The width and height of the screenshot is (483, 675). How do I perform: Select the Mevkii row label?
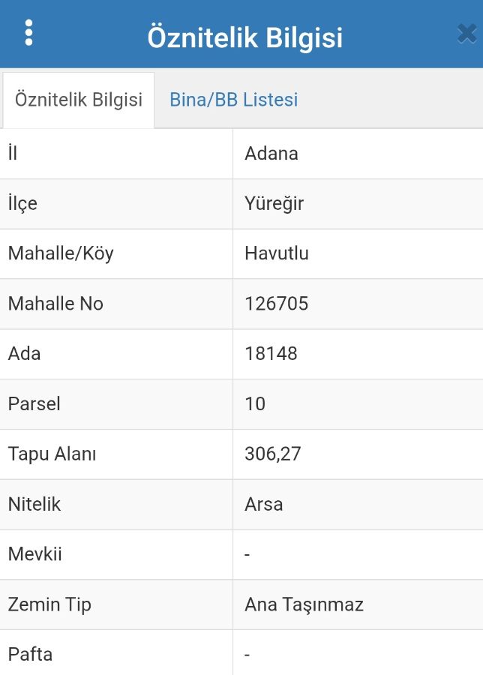tap(34, 554)
